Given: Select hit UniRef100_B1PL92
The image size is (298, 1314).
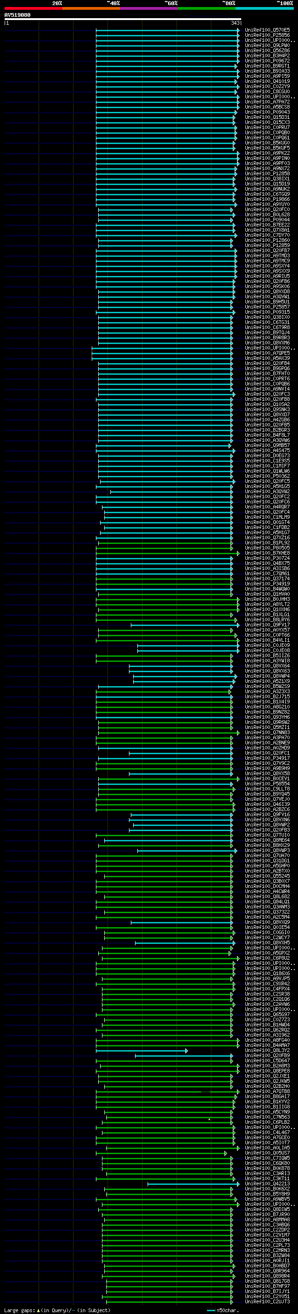Looking at the screenshot, I should coord(267,543).
